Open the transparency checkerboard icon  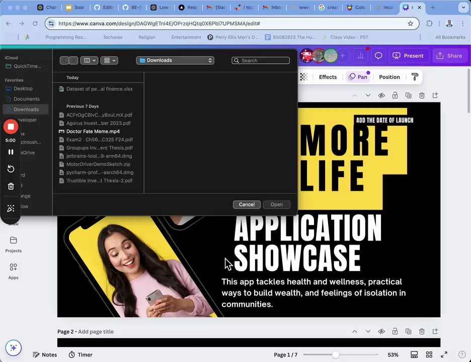coord(304,77)
